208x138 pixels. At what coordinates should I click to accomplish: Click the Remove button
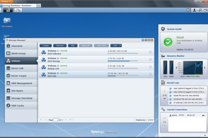point(60,46)
